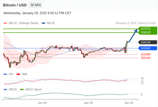Click the MA 20 + Bollinger Bands swatch
This screenshot has height=107, width=158.
click(5, 23)
